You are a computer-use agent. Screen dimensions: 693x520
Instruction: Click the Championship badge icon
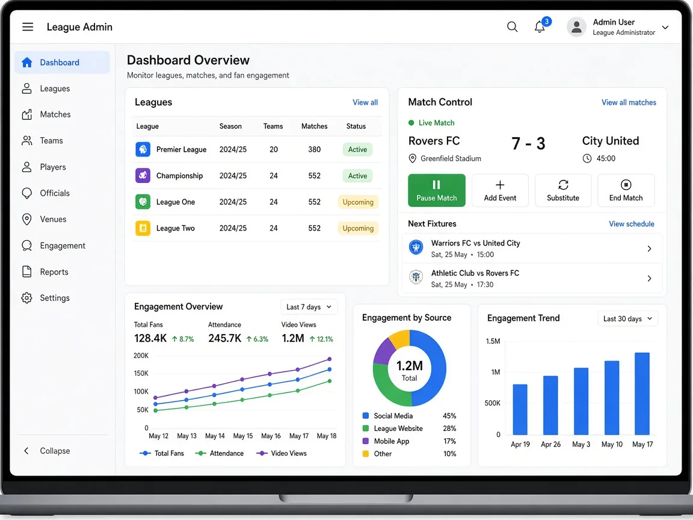(x=143, y=176)
